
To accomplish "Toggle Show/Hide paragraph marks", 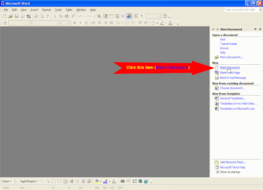I will 142,16.
